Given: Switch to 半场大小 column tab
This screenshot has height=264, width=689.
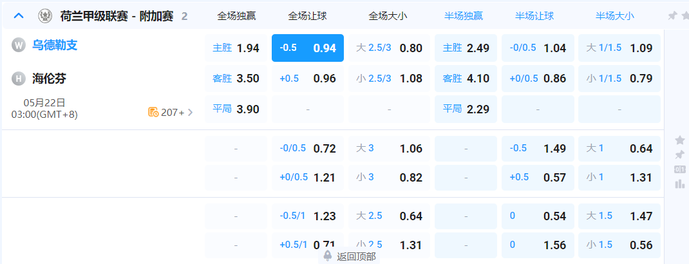Looking at the screenshot, I should click(615, 16).
